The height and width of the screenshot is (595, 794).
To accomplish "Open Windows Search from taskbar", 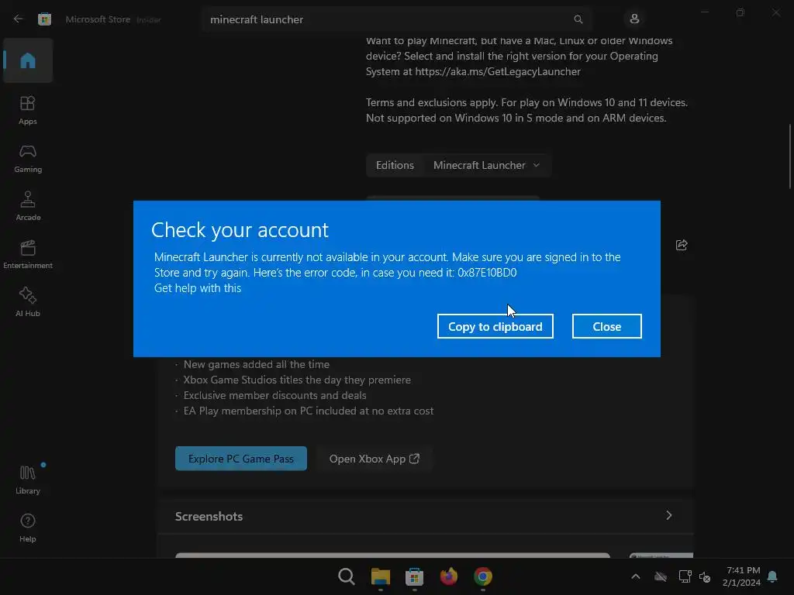I will point(347,576).
